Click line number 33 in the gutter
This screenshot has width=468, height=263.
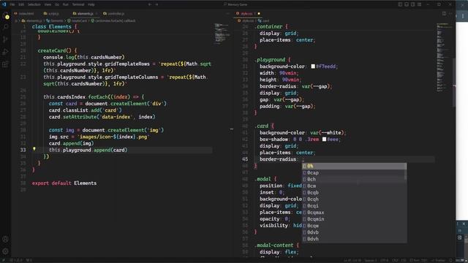point(23,150)
